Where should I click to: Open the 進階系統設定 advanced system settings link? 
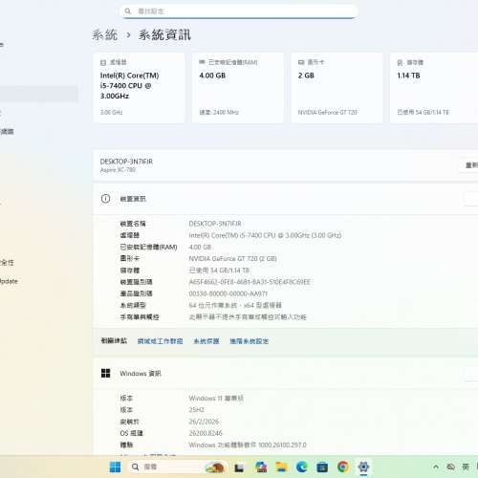pyautogui.click(x=250, y=341)
